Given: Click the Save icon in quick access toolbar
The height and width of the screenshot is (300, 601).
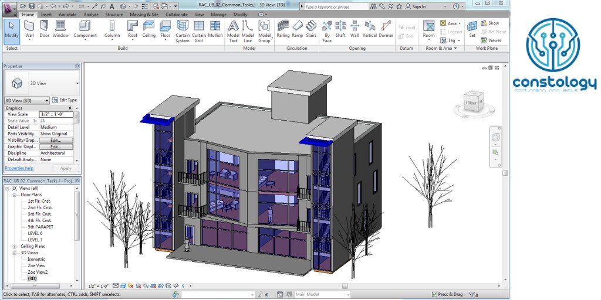Looking at the screenshot, I should click(x=32, y=6).
